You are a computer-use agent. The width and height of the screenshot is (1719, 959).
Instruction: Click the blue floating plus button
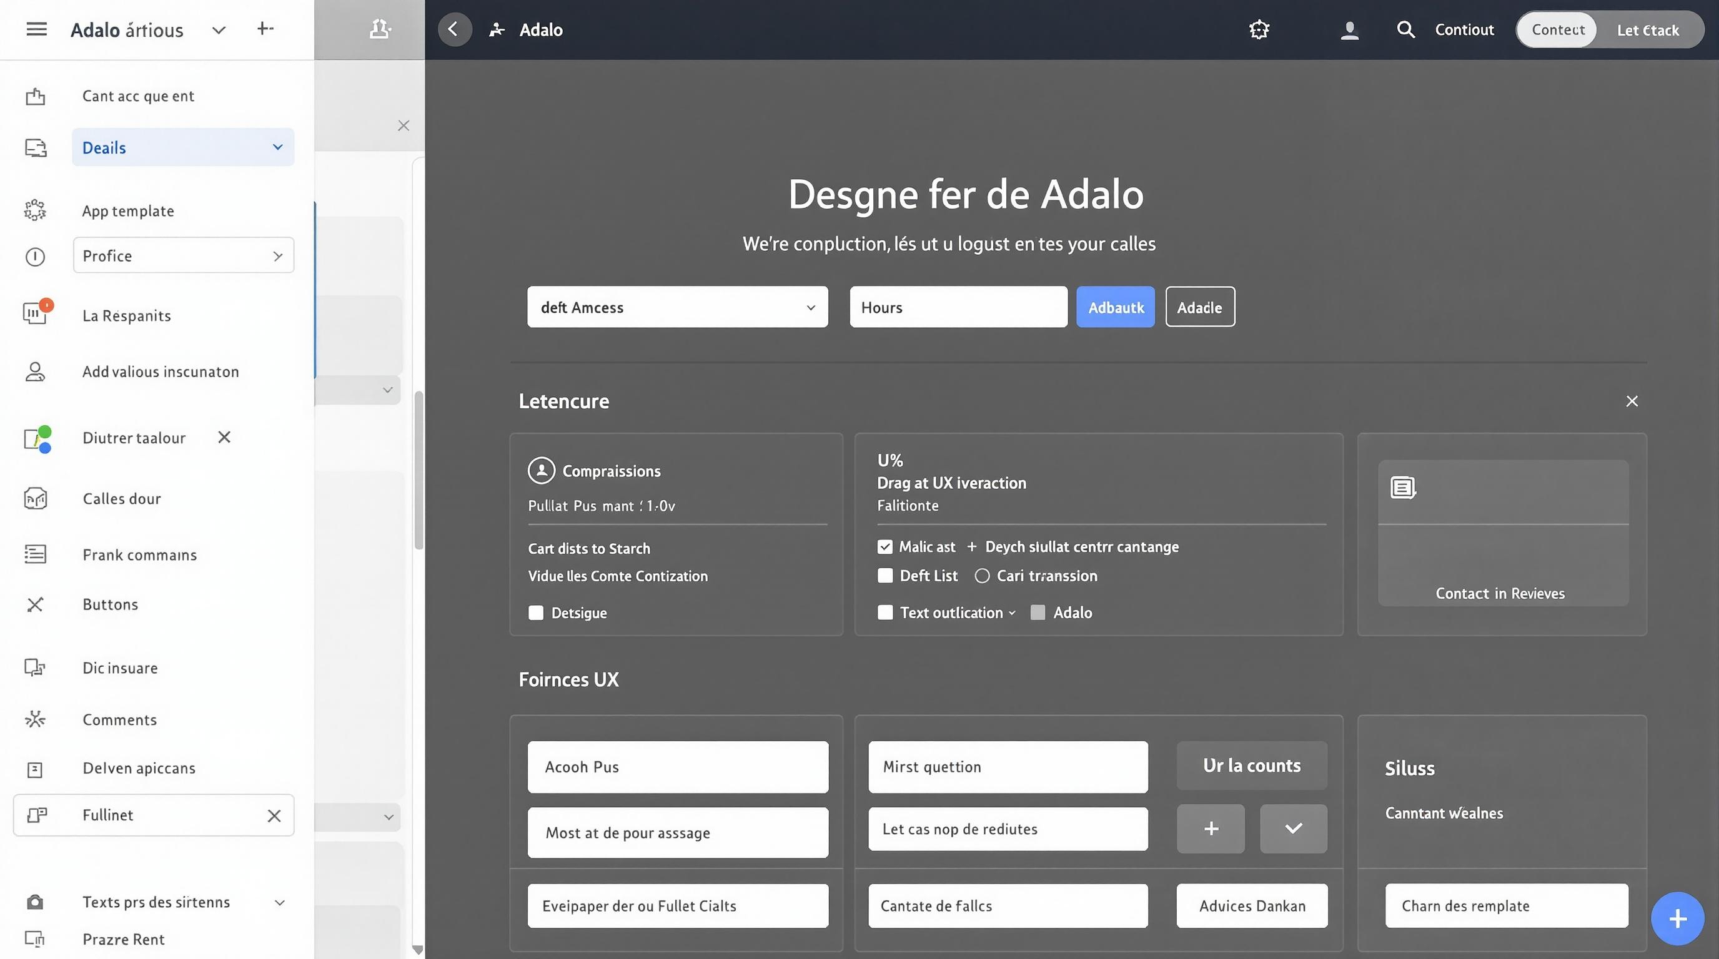(1677, 919)
